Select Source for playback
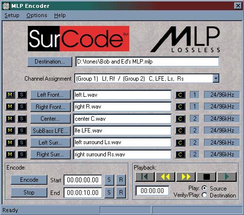The width and height of the screenshot is (244, 215). (x=204, y=188)
